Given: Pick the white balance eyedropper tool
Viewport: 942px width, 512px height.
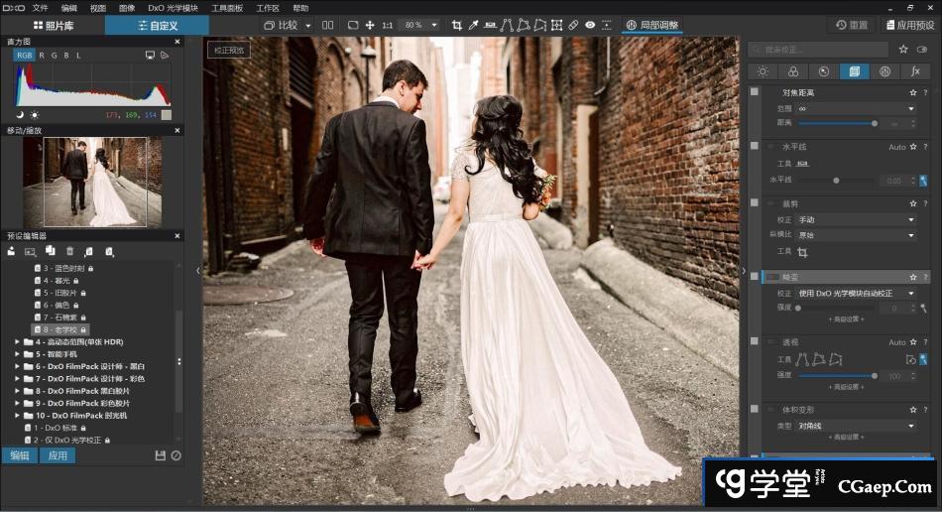Looking at the screenshot, I should tap(473, 25).
